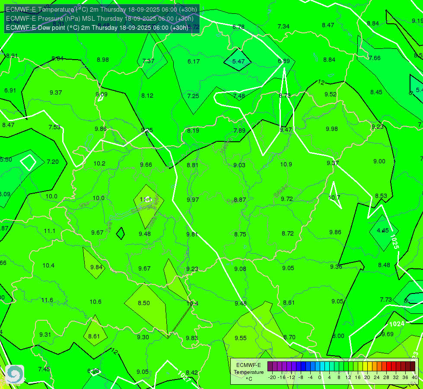Click the 1027 isobar label

[184, 376]
